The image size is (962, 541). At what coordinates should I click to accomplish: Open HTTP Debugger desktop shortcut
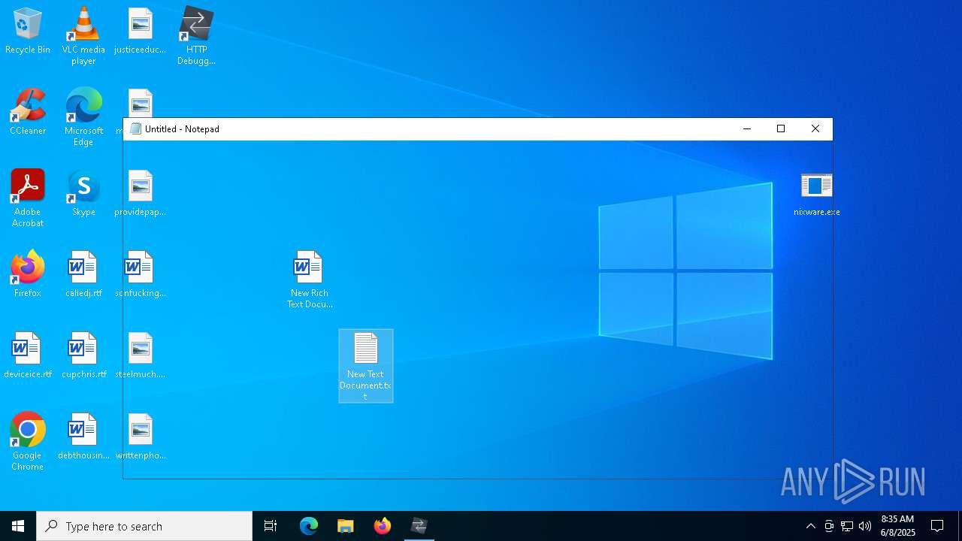[196, 36]
